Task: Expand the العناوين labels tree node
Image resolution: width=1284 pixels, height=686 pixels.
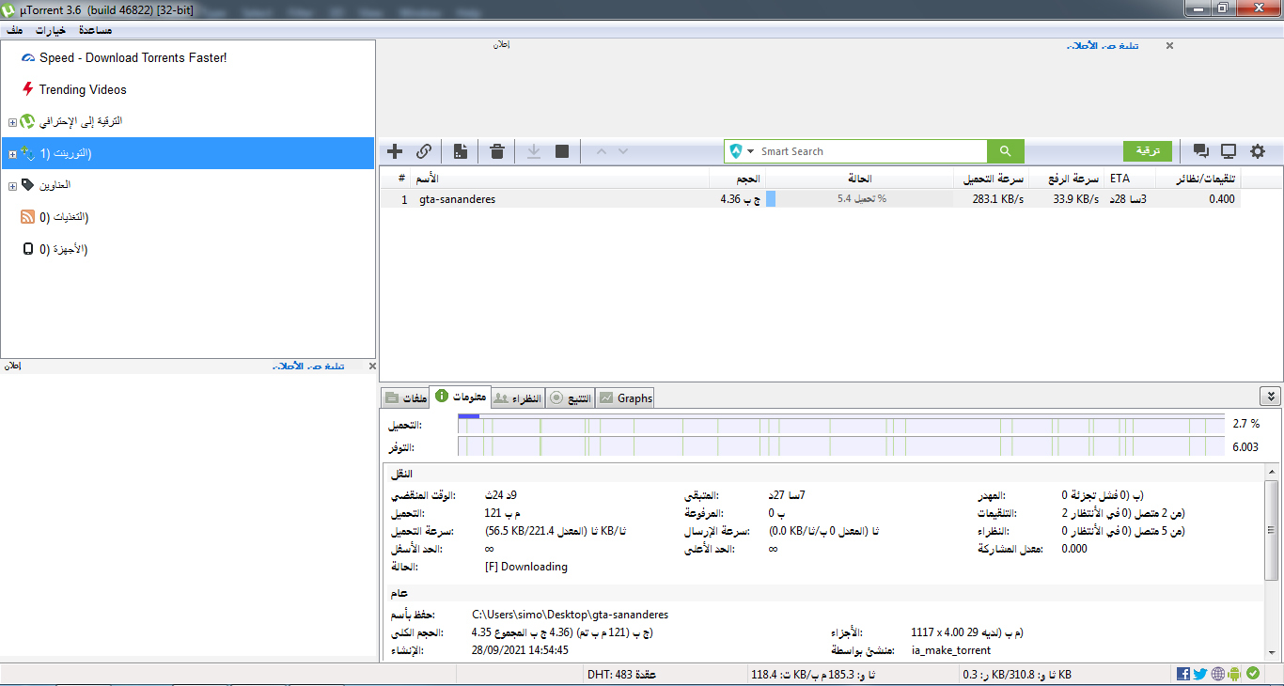Action: [12, 186]
